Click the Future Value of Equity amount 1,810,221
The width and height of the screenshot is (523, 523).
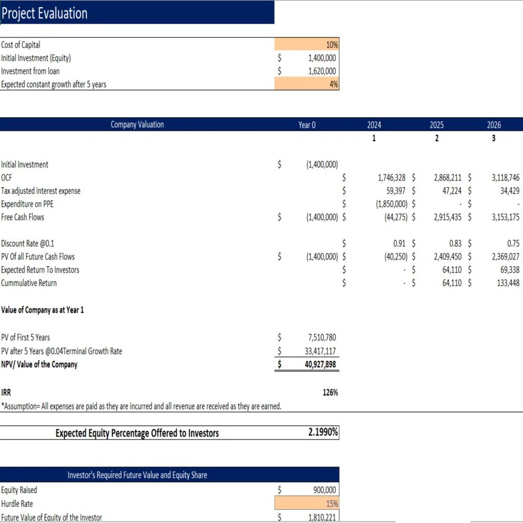coord(322,517)
